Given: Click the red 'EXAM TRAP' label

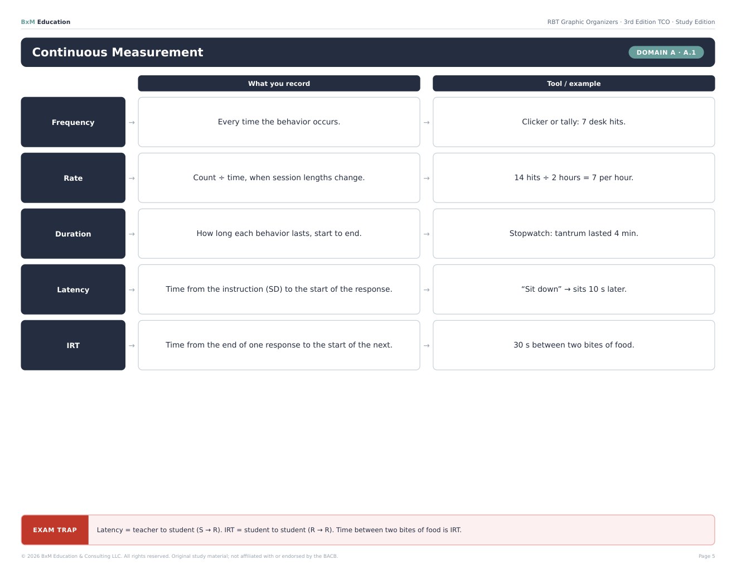Looking at the screenshot, I should pos(55,530).
